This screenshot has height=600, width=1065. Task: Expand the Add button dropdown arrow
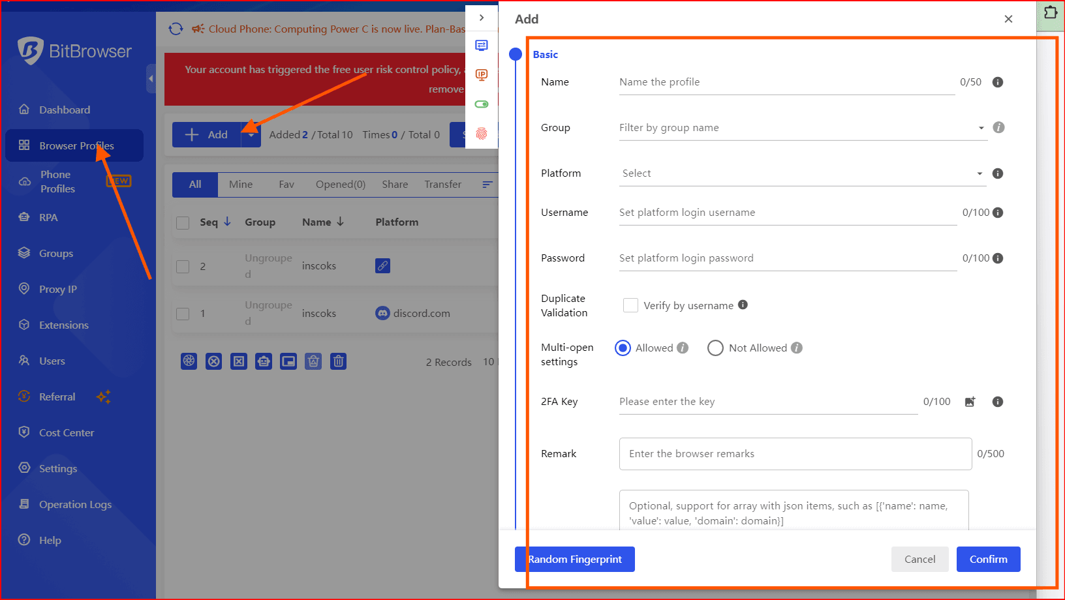pyautogui.click(x=251, y=135)
